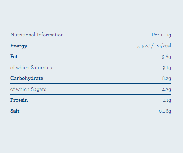Select the of which Saturates label
Viewport: 183px width, 153px height.
(x=31, y=68)
